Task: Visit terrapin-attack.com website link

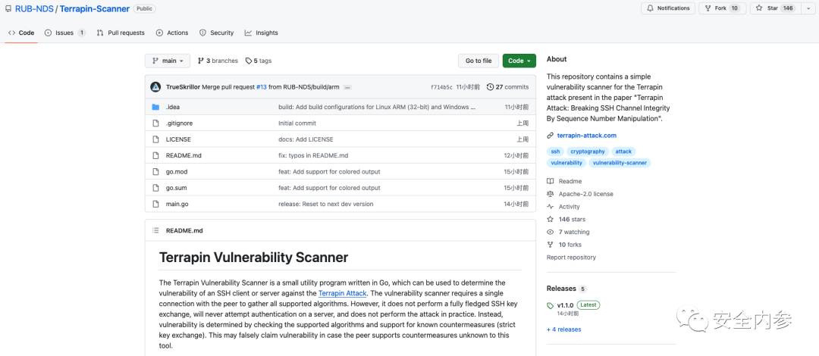Action: [x=586, y=135]
